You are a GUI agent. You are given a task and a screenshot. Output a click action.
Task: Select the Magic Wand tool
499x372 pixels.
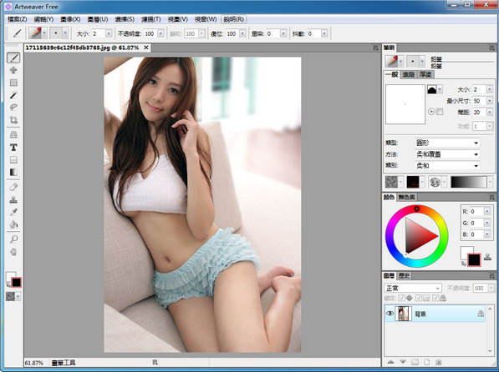(13, 95)
